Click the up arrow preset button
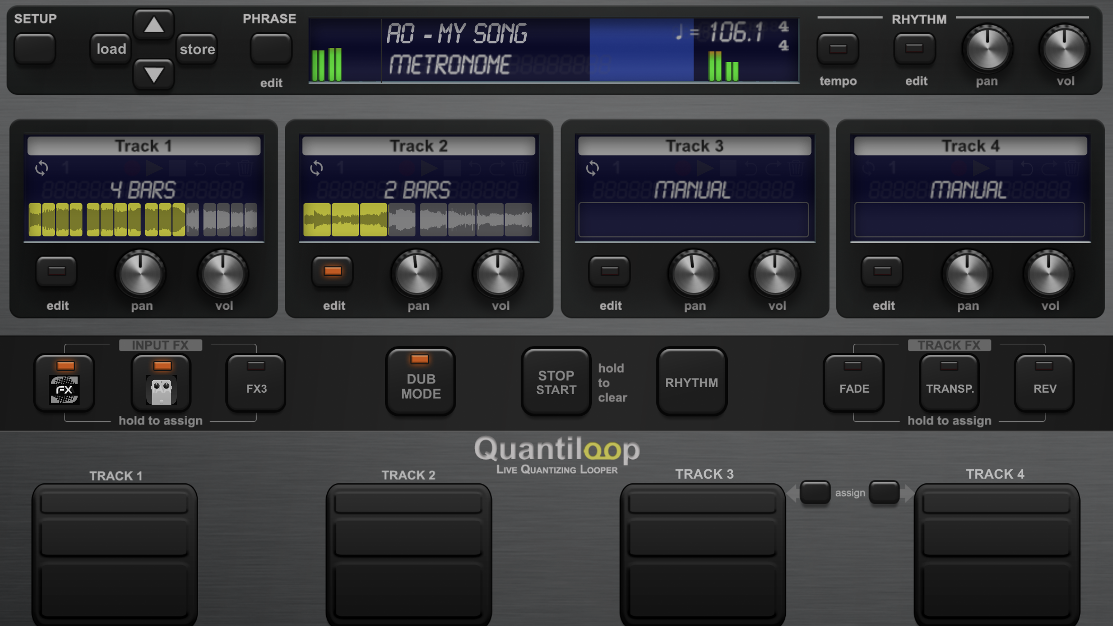Screen dimensions: 1113x626 click(x=153, y=24)
